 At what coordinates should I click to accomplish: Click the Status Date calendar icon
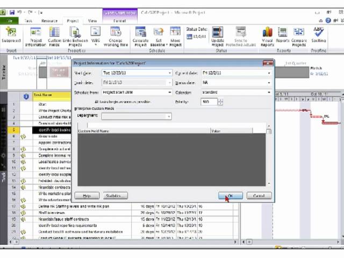(x=189, y=37)
